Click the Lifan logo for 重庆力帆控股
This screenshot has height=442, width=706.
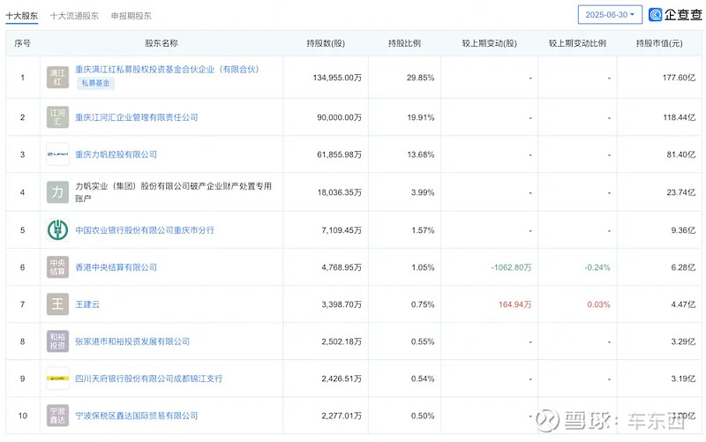pyautogui.click(x=57, y=154)
